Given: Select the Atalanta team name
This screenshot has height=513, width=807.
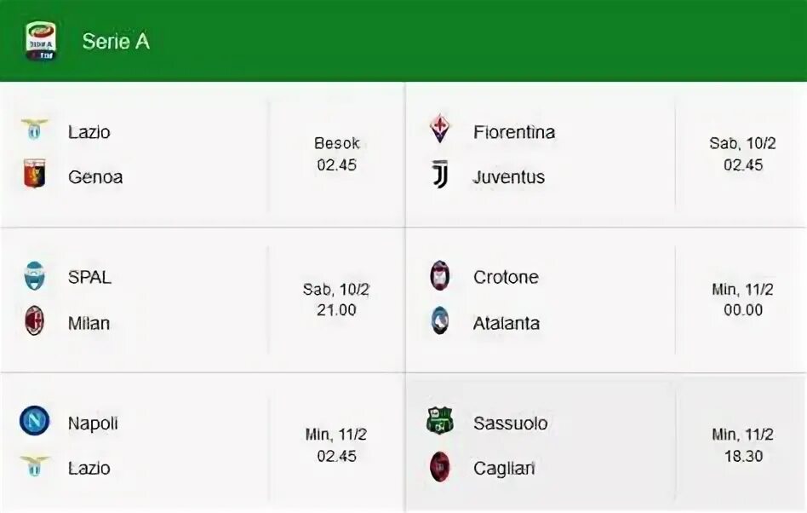Looking at the screenshot, I should point(507,323).
